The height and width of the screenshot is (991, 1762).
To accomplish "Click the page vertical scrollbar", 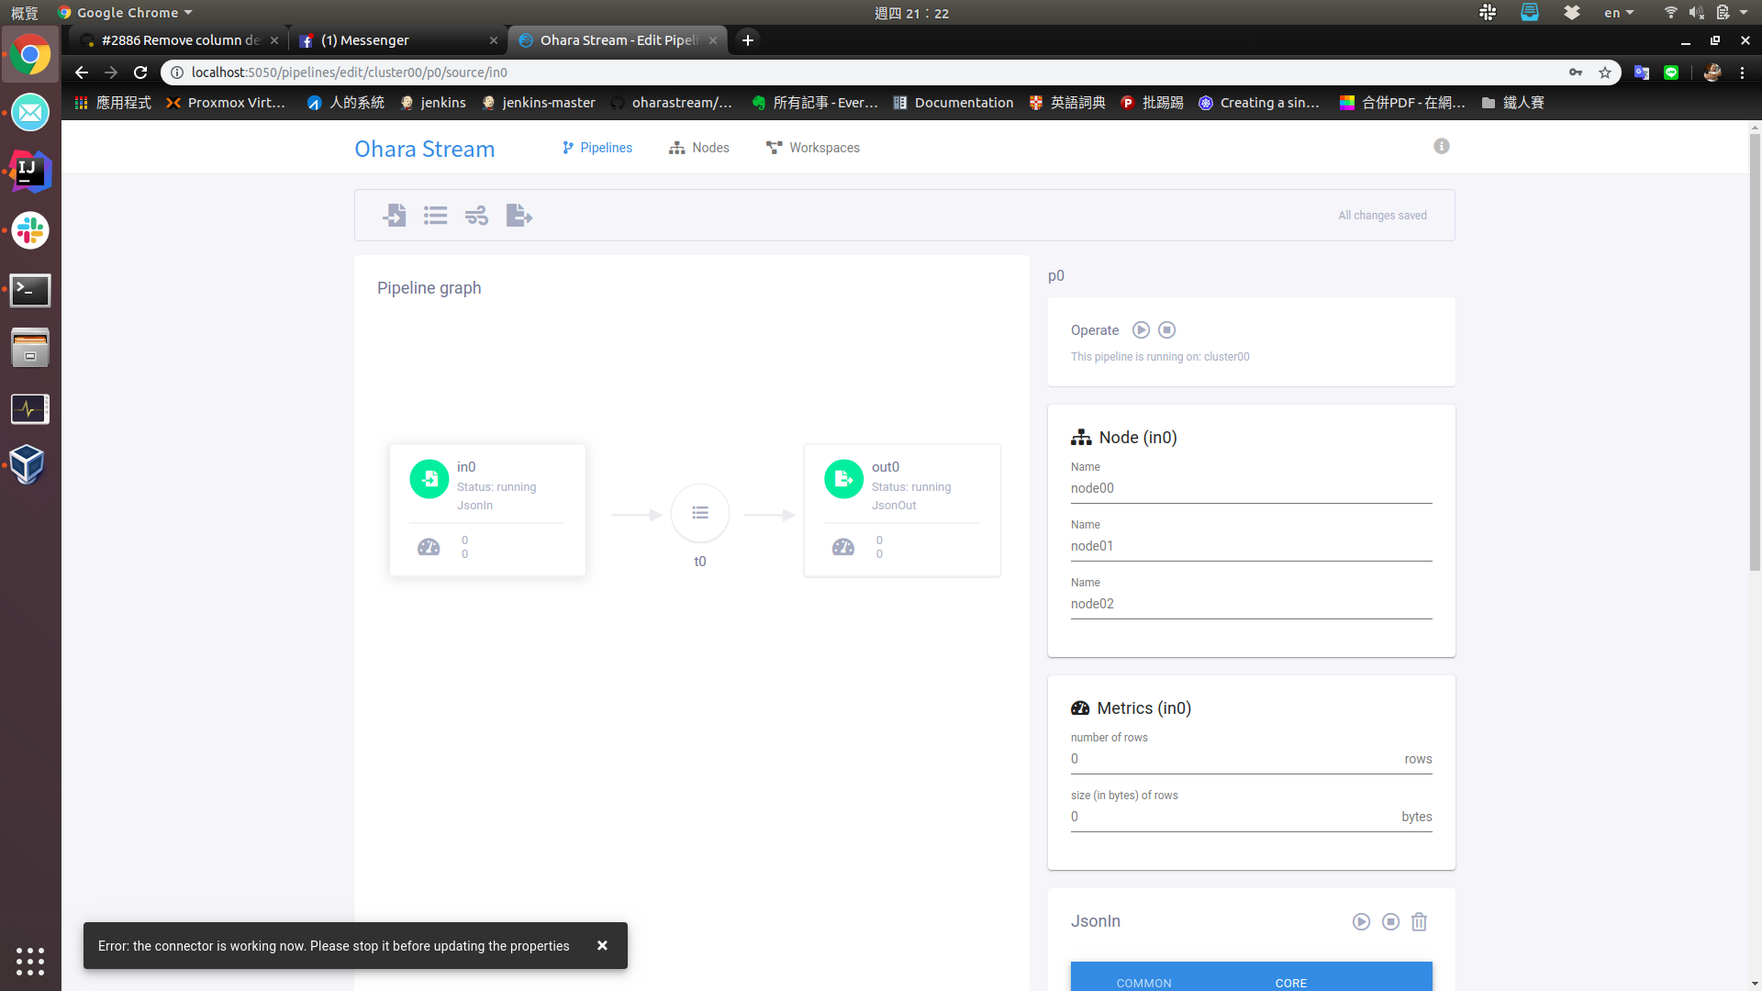I will click(1755, 352).
